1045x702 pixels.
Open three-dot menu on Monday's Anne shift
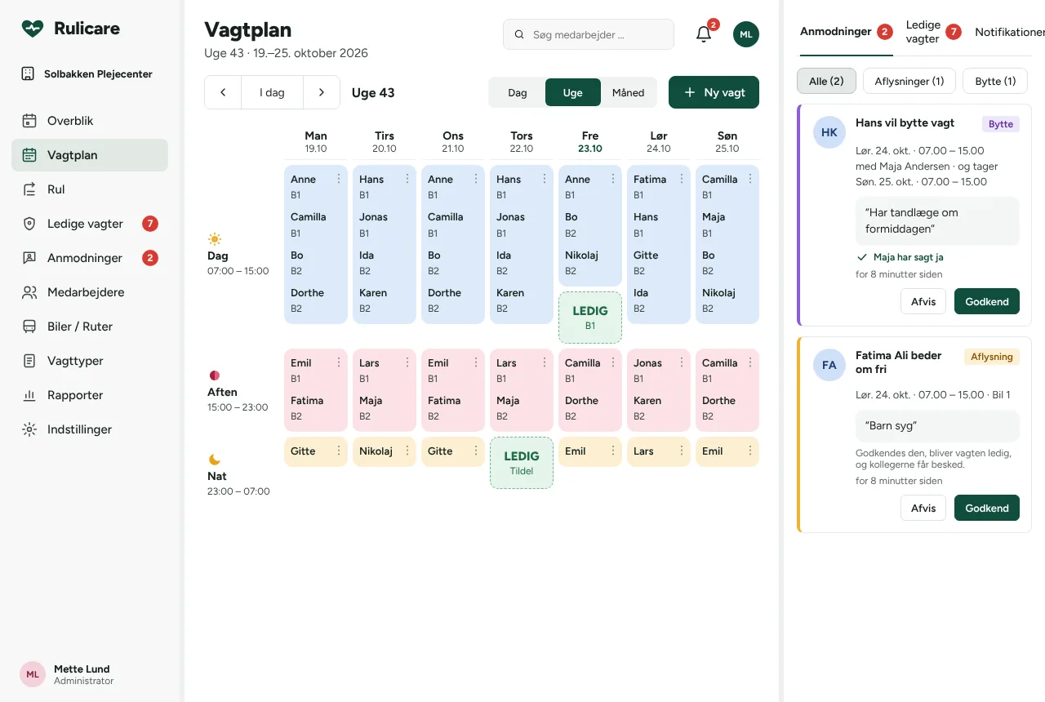[x=339, y=180]
